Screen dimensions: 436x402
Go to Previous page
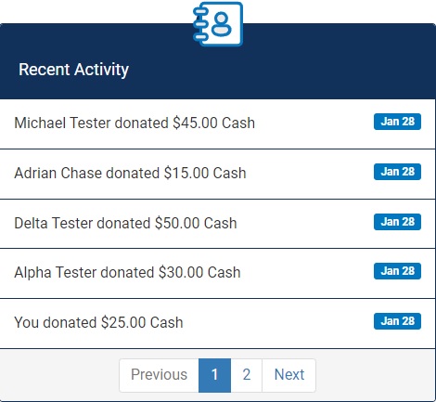[159, 375]
